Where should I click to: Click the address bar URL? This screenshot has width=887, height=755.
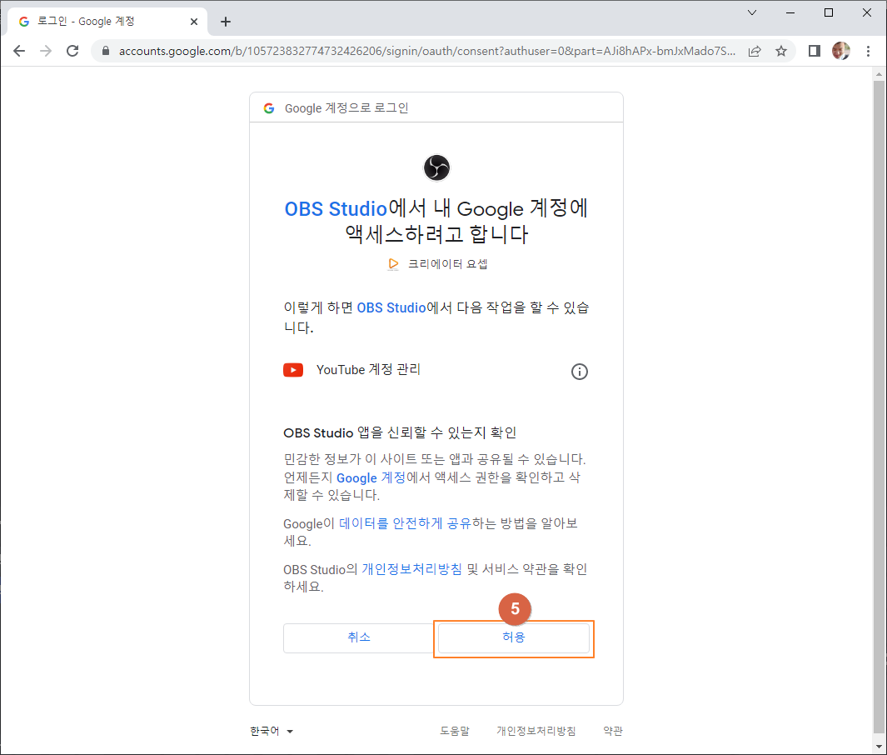coord(427,52)
